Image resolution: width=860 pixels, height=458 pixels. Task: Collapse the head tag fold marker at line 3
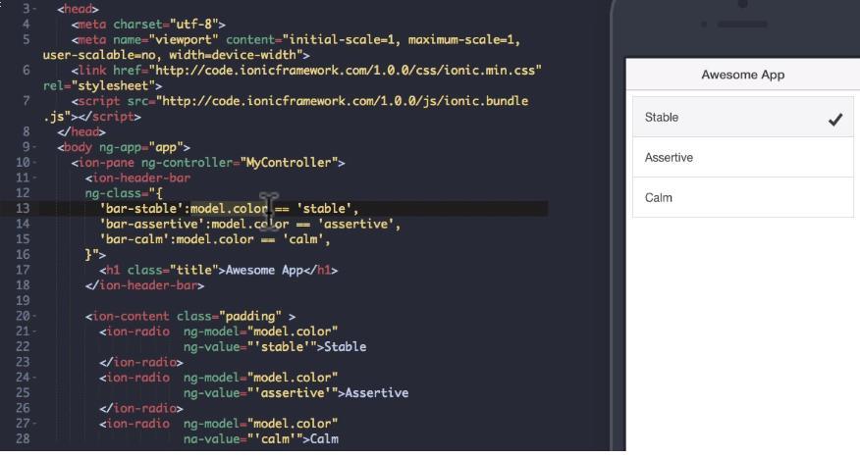pyautogui.click(x=35, y=9)
